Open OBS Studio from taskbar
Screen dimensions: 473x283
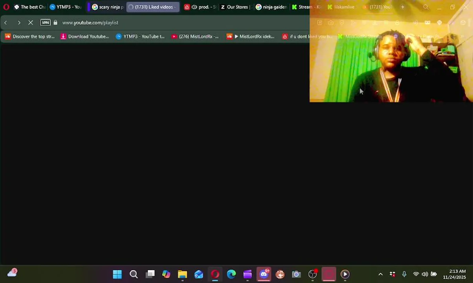(x=313, y=274)
